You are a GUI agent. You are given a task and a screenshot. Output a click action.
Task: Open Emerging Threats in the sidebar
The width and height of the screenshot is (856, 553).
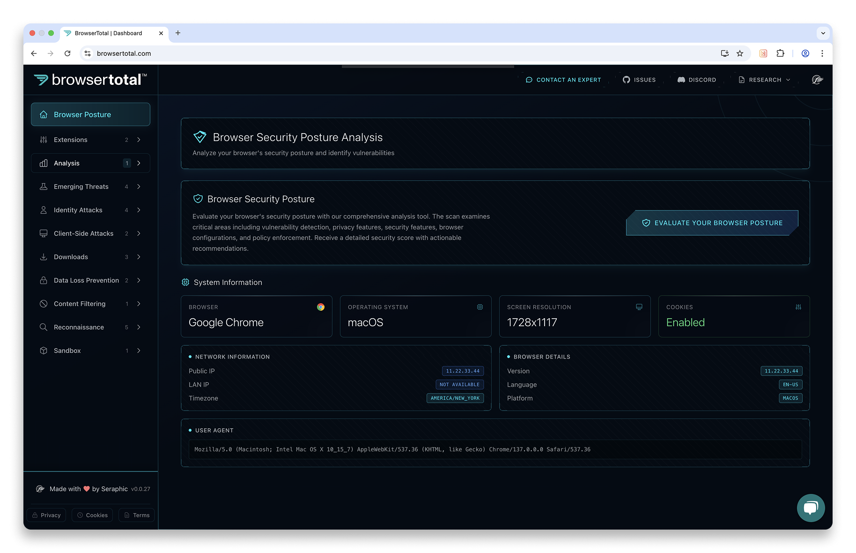(x=90, y=187)
